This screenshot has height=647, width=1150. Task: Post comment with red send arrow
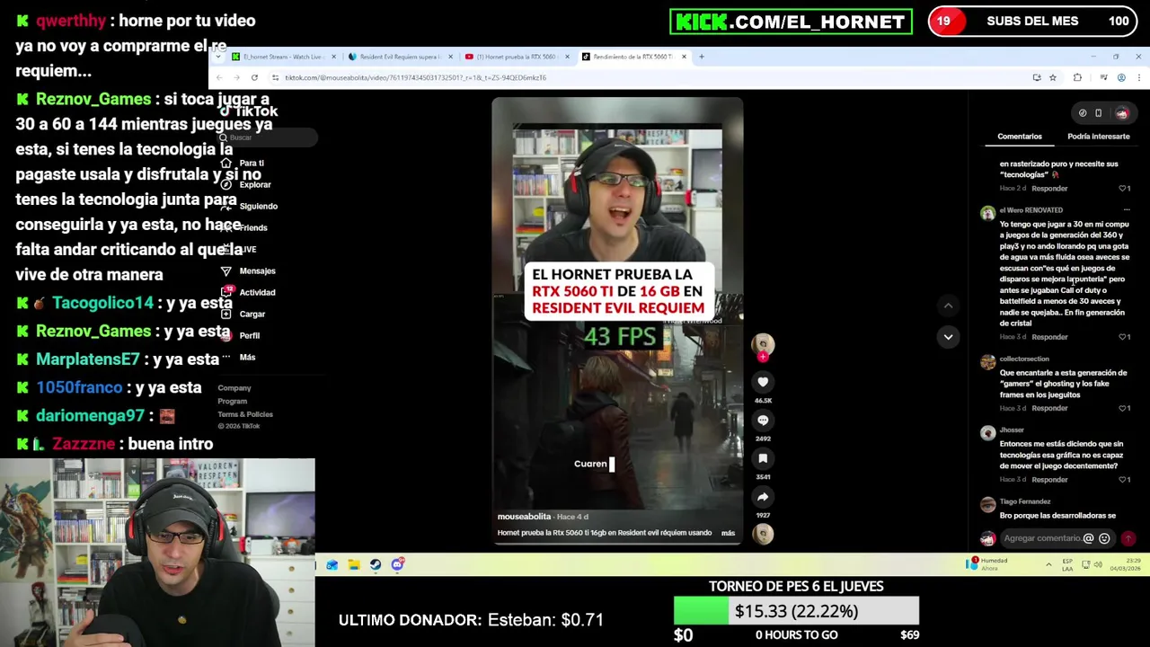[1128, 538]
